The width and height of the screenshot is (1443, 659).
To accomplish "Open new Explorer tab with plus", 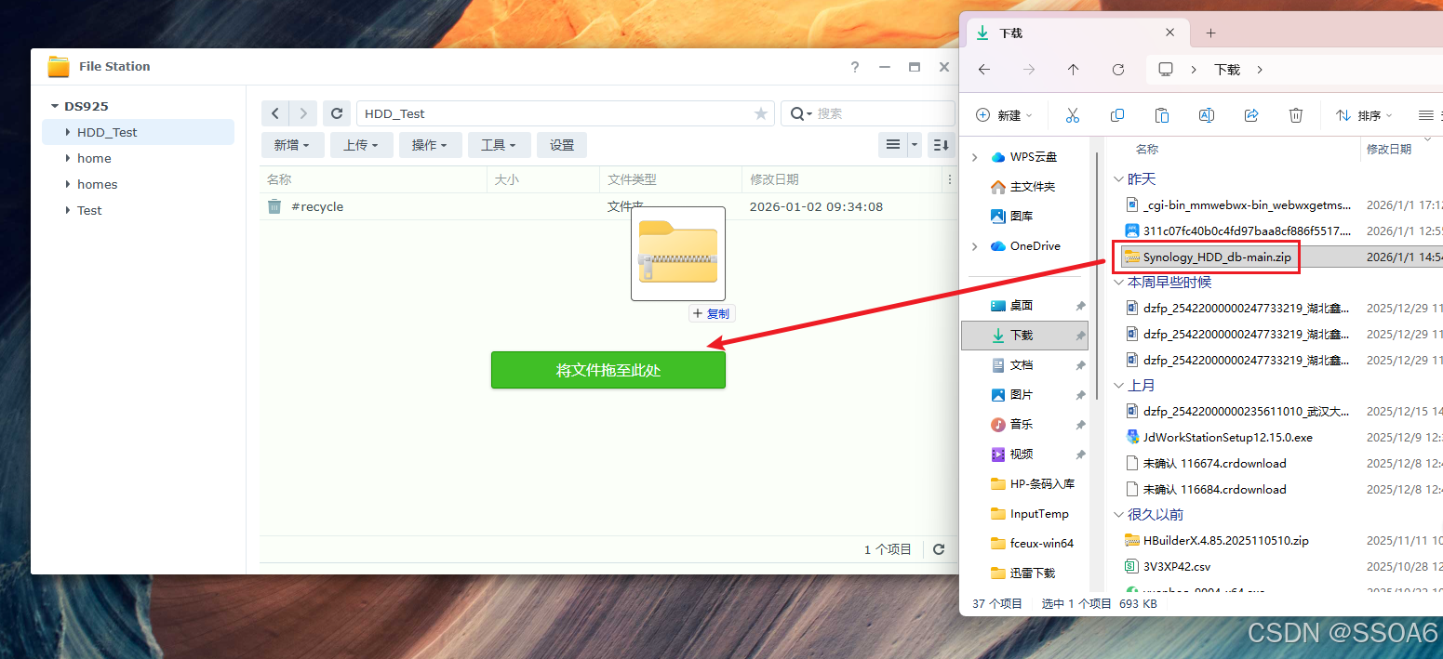I will pyautogui.click(x=1210, y=33).
